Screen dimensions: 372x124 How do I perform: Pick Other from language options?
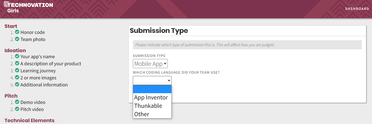[x=142, y=114]
